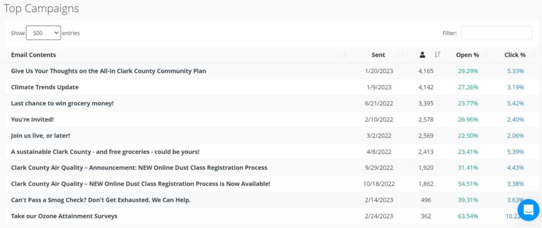
Task: Click the Click % sort arrows icon
Action: [532, 54]
